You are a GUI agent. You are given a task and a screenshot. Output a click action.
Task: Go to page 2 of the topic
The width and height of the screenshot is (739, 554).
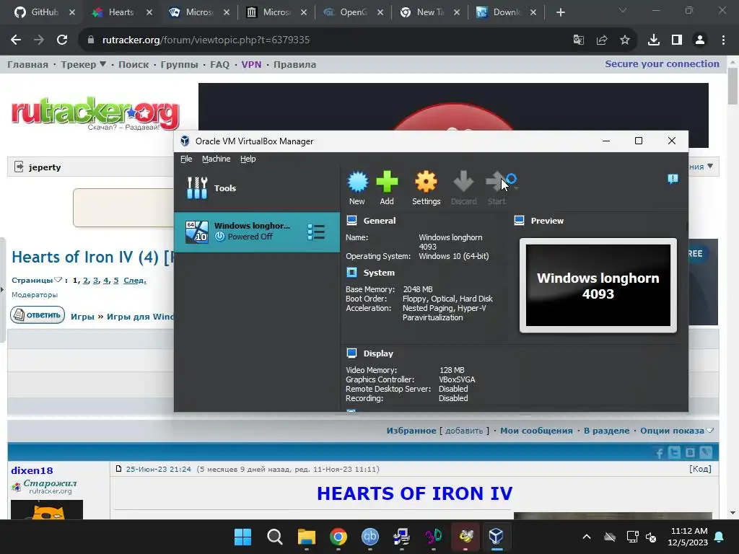pyautogui.click(x=86, y=281)
